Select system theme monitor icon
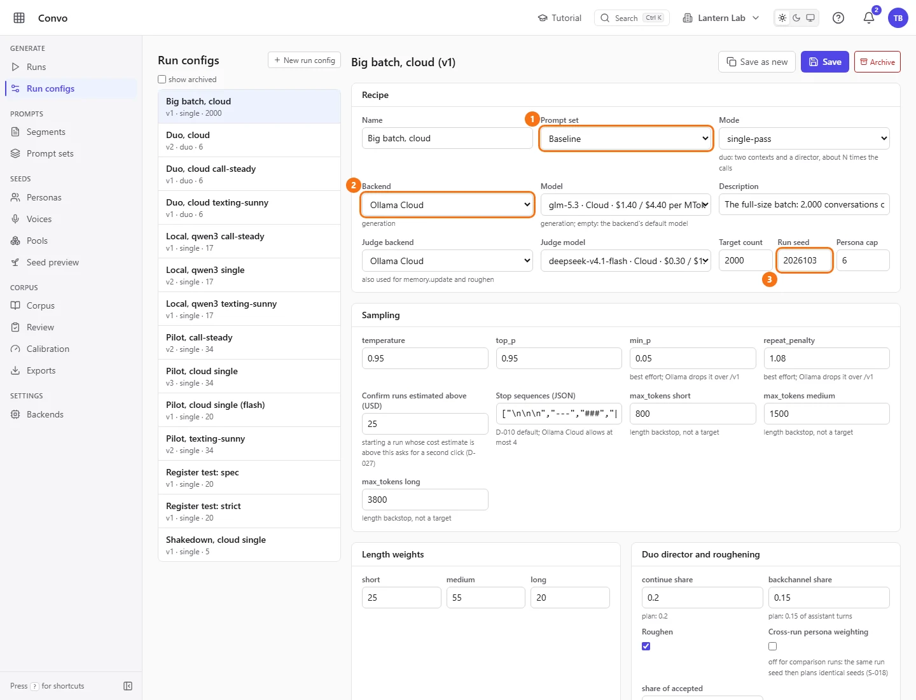 tap(810, 18)
